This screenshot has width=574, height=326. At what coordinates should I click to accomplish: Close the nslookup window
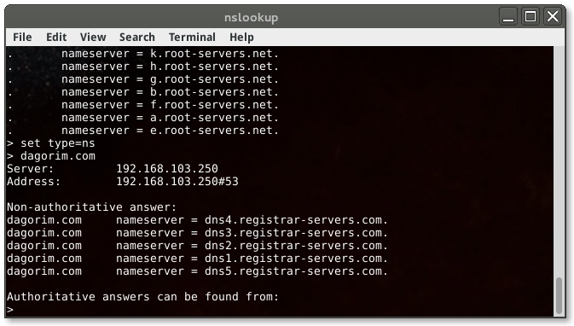[x=553, y=17]
